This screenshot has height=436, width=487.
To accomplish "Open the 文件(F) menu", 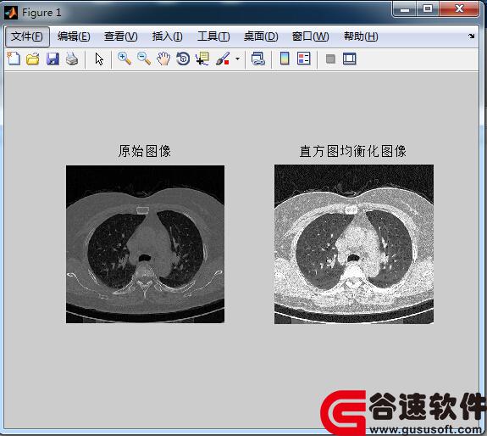I will (27, 36).
